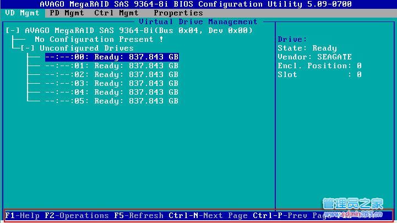
Task: Click the Virtual Drive Management panel title
Action: click(x=198, y=22)
